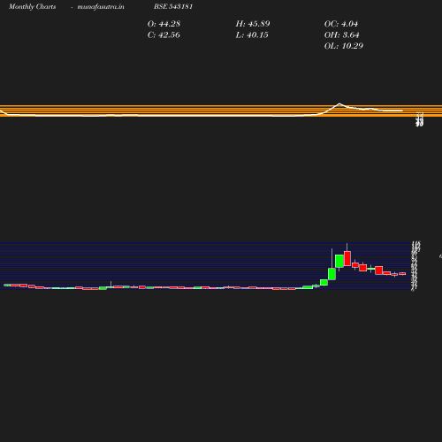Click the BSE 543181 ticker label
The image size is (442, 442).
pyautogui.click(x=173, y=6)
